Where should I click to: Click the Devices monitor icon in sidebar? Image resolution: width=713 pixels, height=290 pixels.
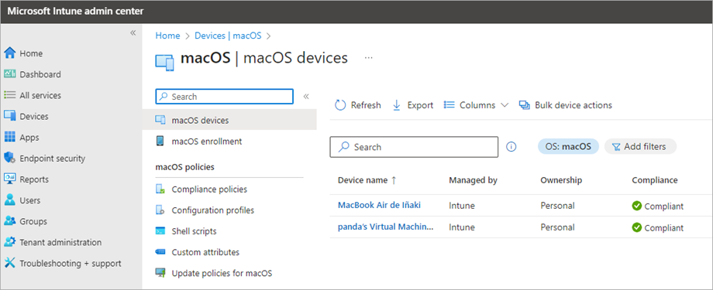point(9,116)
